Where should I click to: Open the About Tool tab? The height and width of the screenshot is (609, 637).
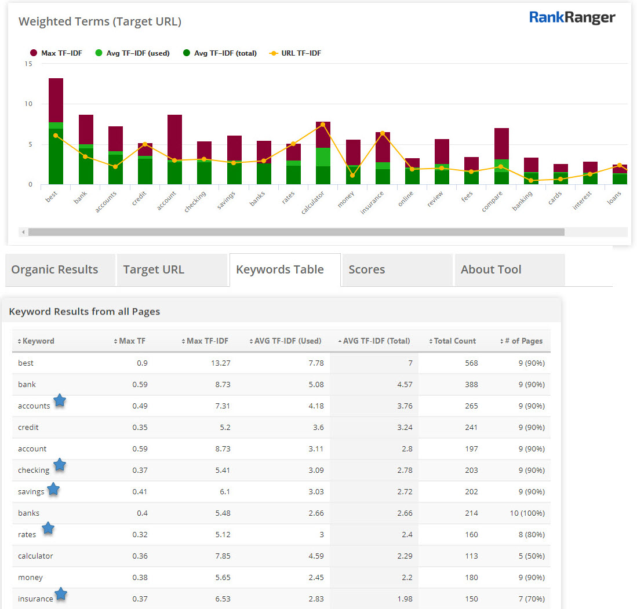491,269
